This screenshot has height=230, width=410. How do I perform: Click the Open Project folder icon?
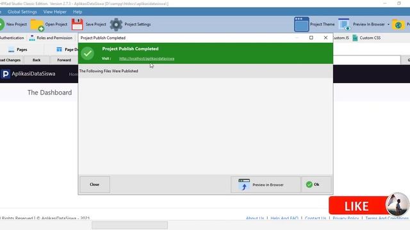37,25
